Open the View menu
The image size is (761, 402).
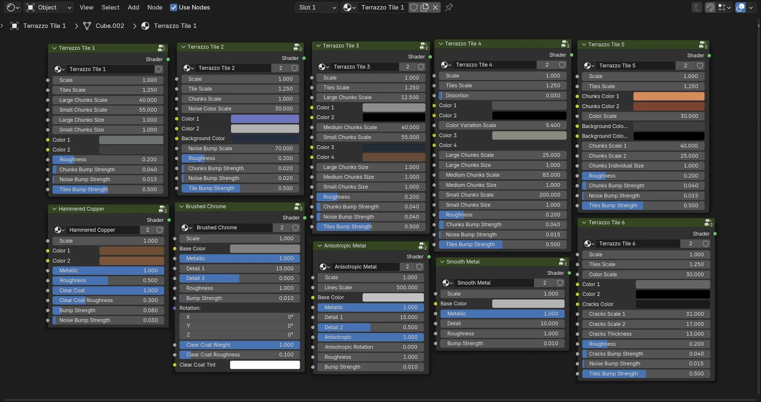click(87, 7)
